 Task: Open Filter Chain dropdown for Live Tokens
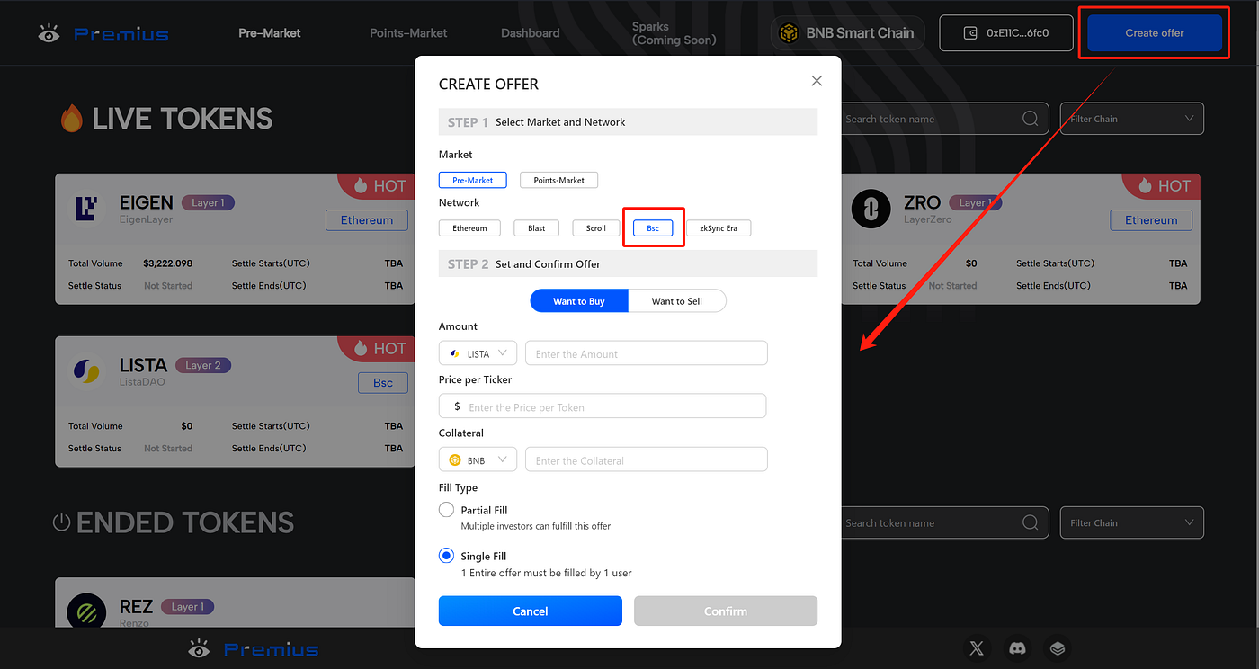tap(1131, 119)
